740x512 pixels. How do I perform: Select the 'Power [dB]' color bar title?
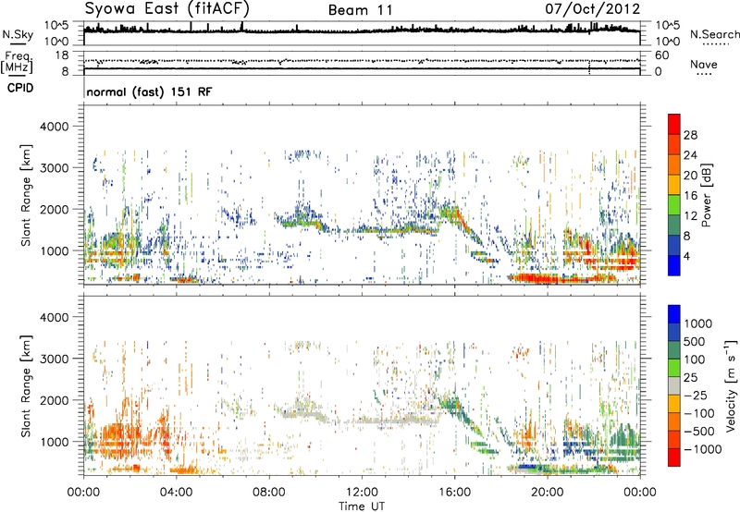coord(707,195)
